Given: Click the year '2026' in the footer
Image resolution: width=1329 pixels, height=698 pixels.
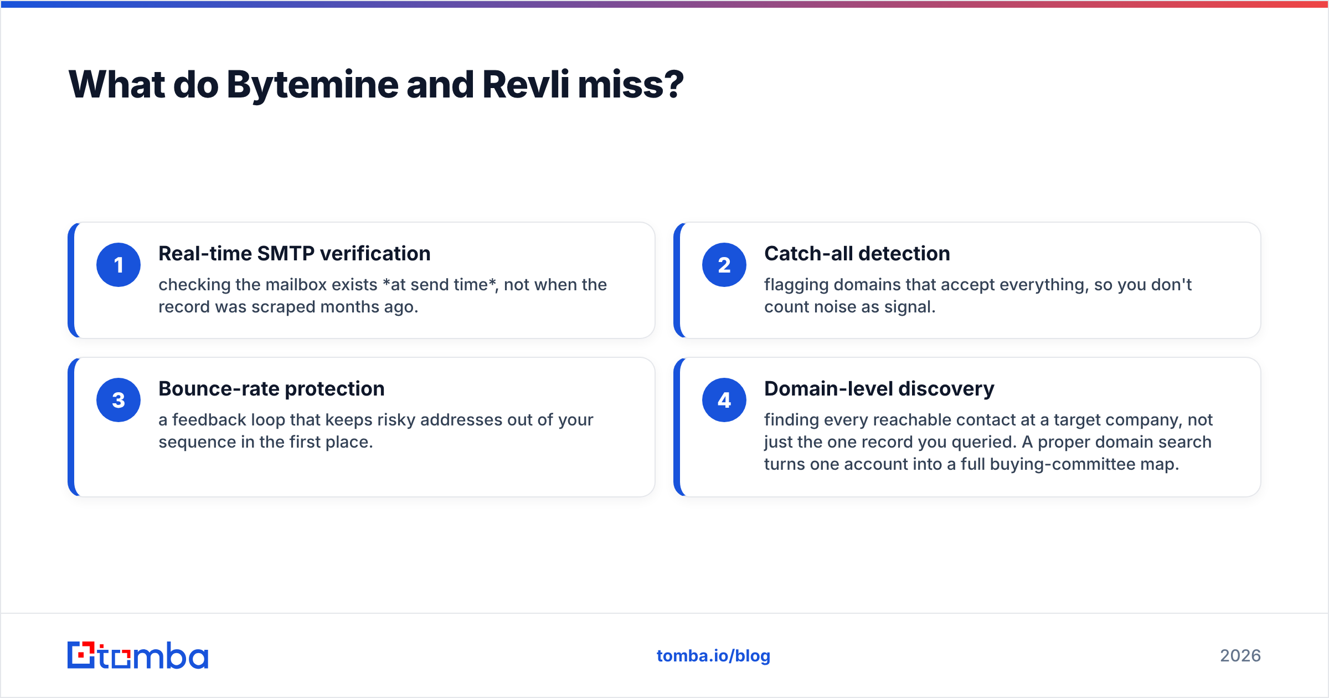Looking at the screenshot, I should [x=1240, y=656].
